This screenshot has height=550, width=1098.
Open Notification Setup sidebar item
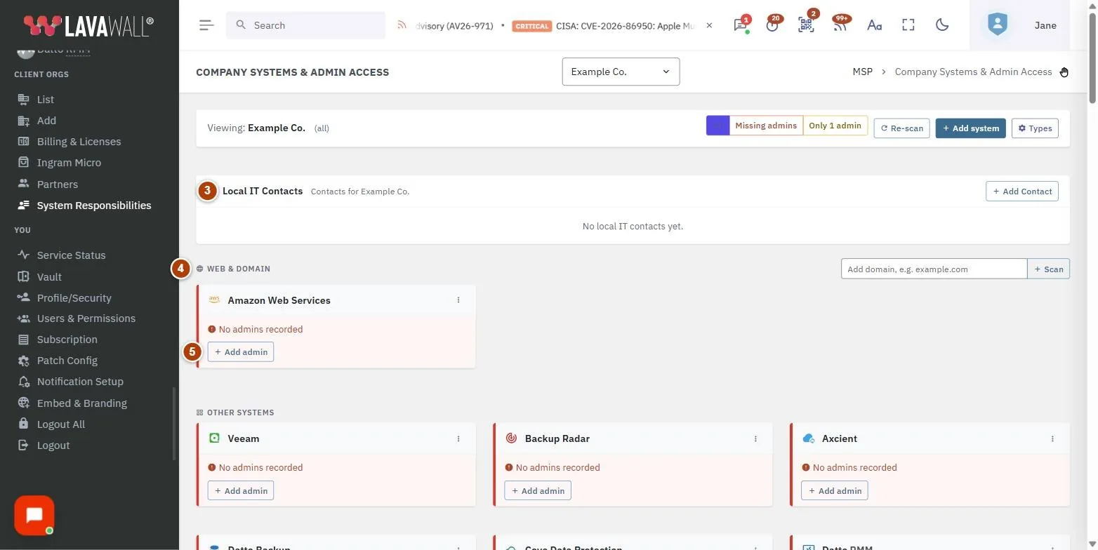80,382
